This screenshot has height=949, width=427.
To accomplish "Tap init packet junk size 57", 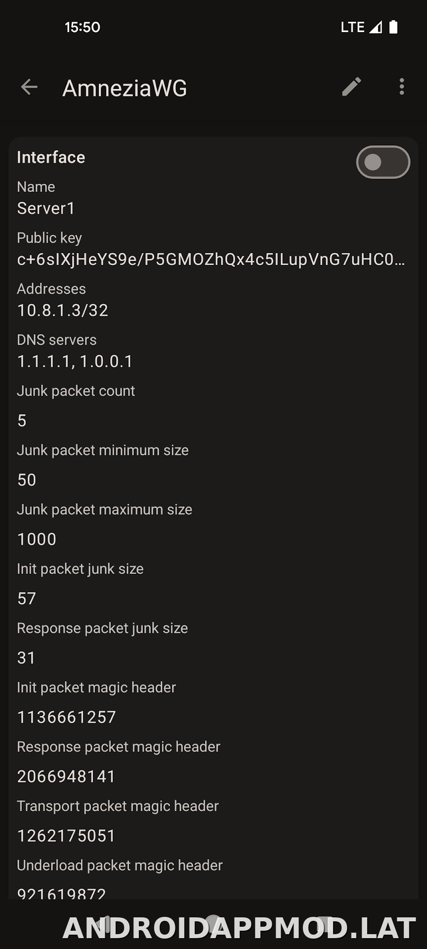I will pos(27,599).
